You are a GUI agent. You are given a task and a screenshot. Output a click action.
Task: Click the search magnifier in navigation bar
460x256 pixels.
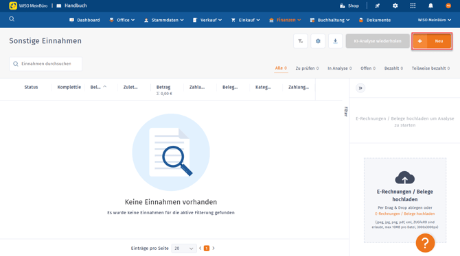pyautogui.click(x=12, y=19)
